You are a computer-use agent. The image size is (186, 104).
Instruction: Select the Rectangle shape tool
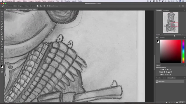click(2, 54)
